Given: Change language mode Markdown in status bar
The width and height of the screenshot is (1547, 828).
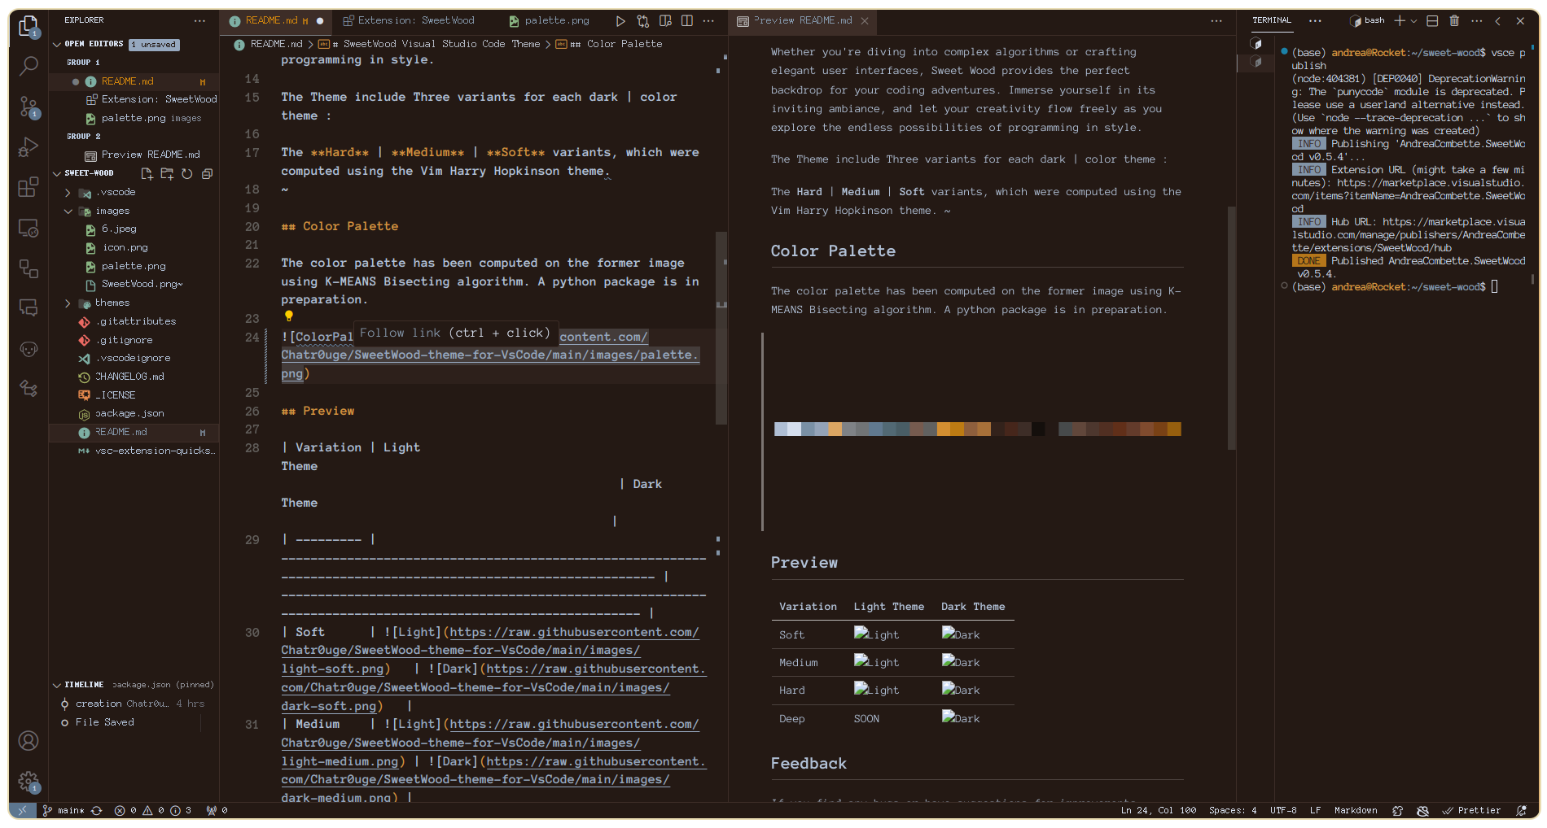Looking at the screenshot, I should (1356, 810).
